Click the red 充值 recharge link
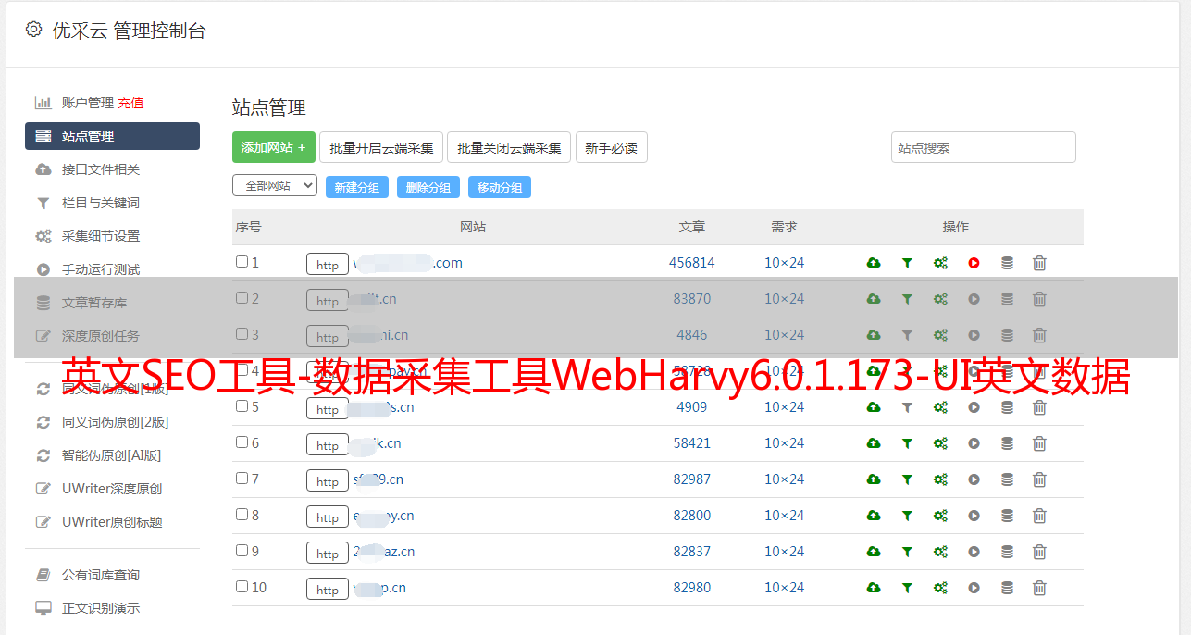The height and width of the screenshot is (635, 1191). (130, 103)
